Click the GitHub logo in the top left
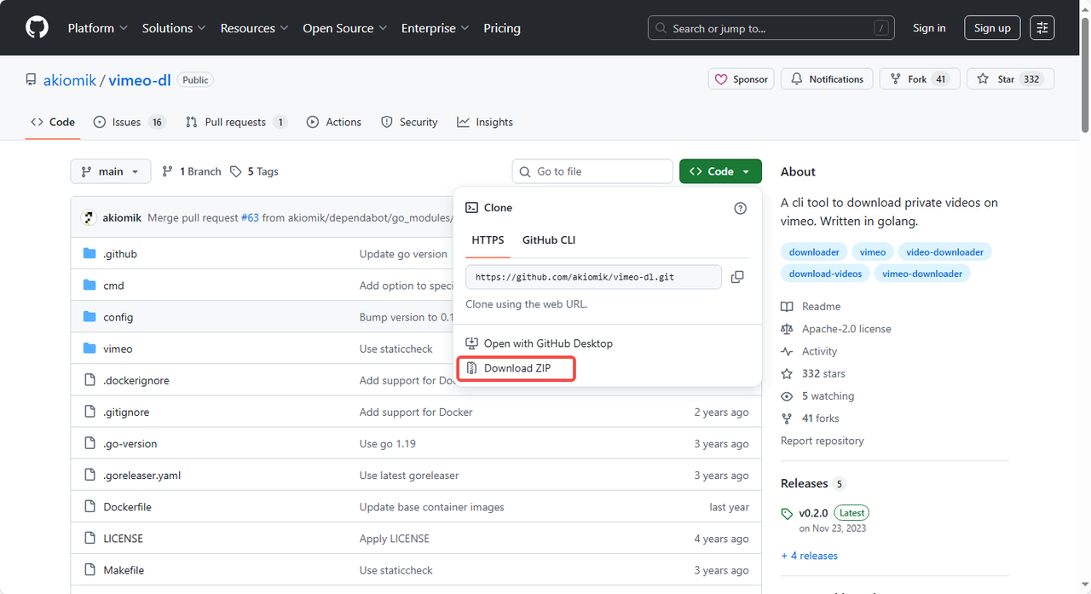 click(36, 26)
